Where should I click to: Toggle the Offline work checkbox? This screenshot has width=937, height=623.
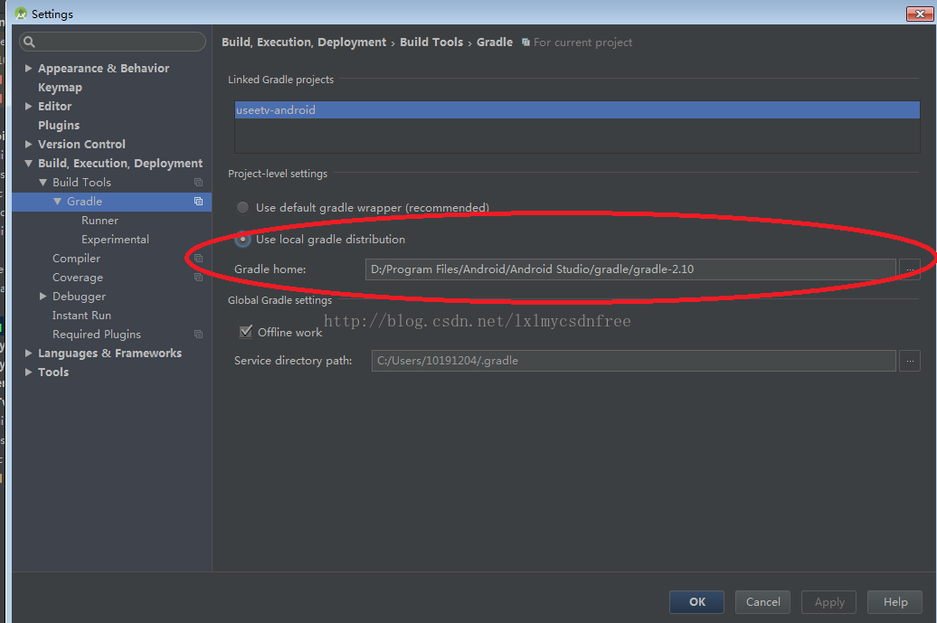[246, 332]
